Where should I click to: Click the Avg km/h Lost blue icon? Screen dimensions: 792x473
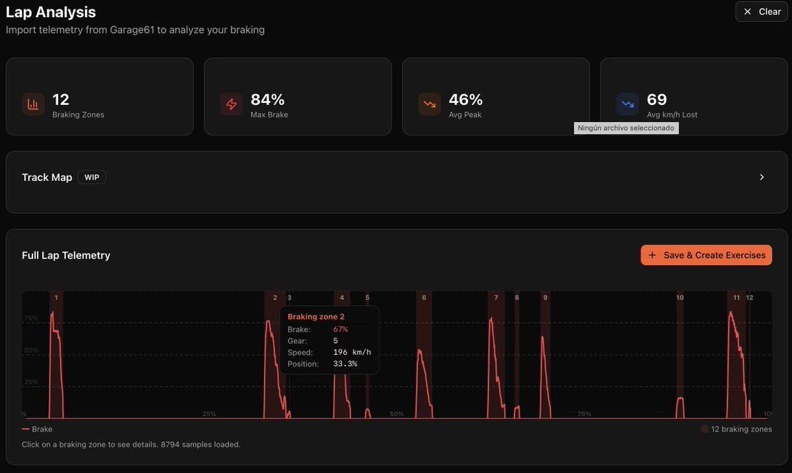pos(628,104)
